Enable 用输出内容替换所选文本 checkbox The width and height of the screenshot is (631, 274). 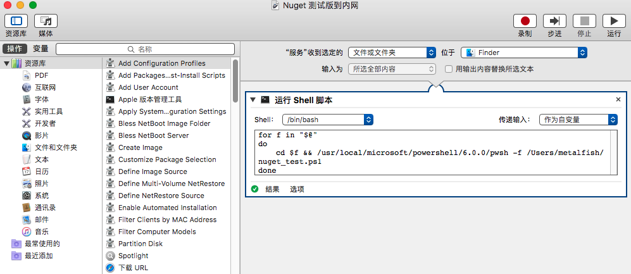(448, 69)
